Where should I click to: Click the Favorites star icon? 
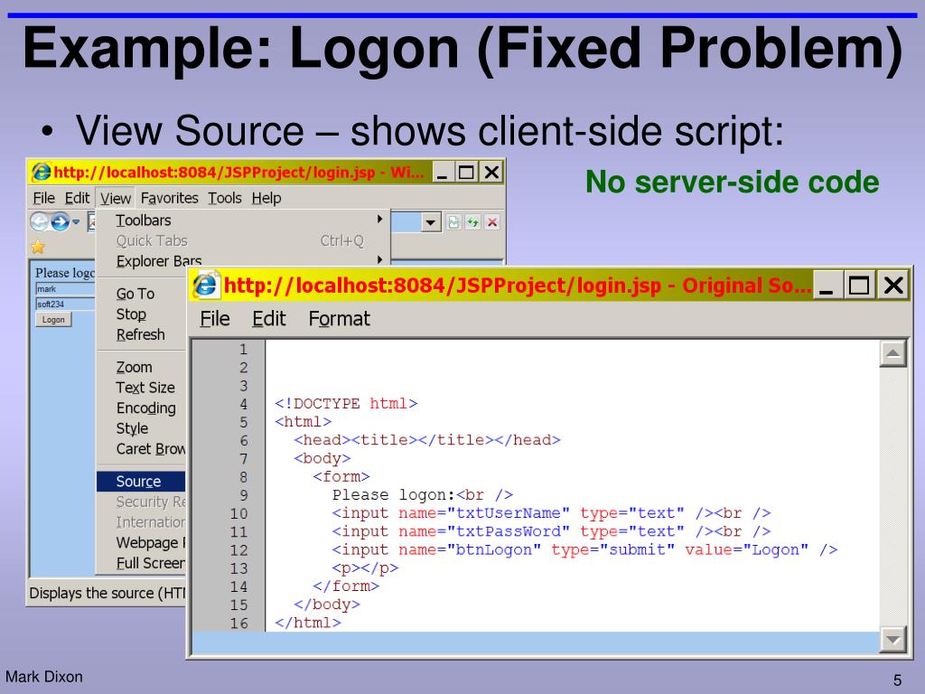pos(38,247)
